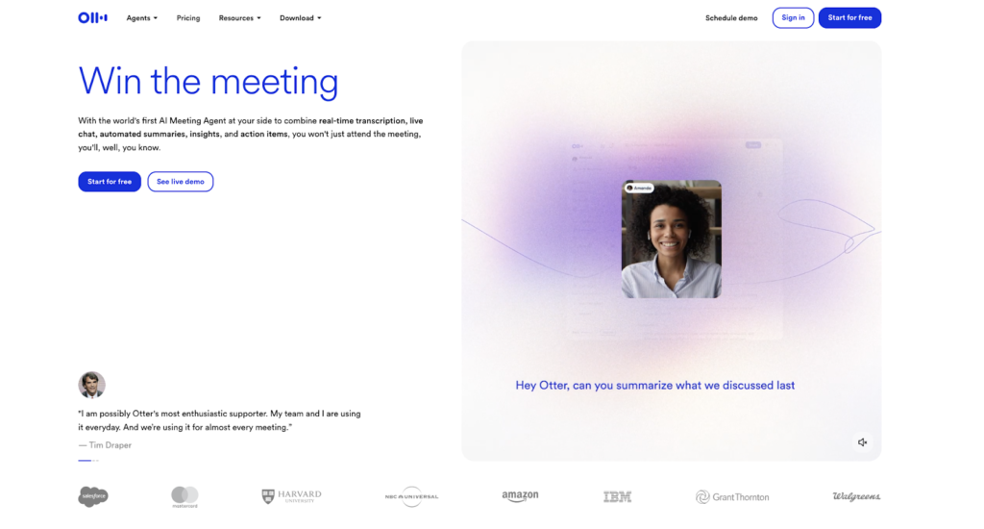Screen dimensions: 984x529
Task: Expand the Resources dropdown menu
Action: point(239,18)
